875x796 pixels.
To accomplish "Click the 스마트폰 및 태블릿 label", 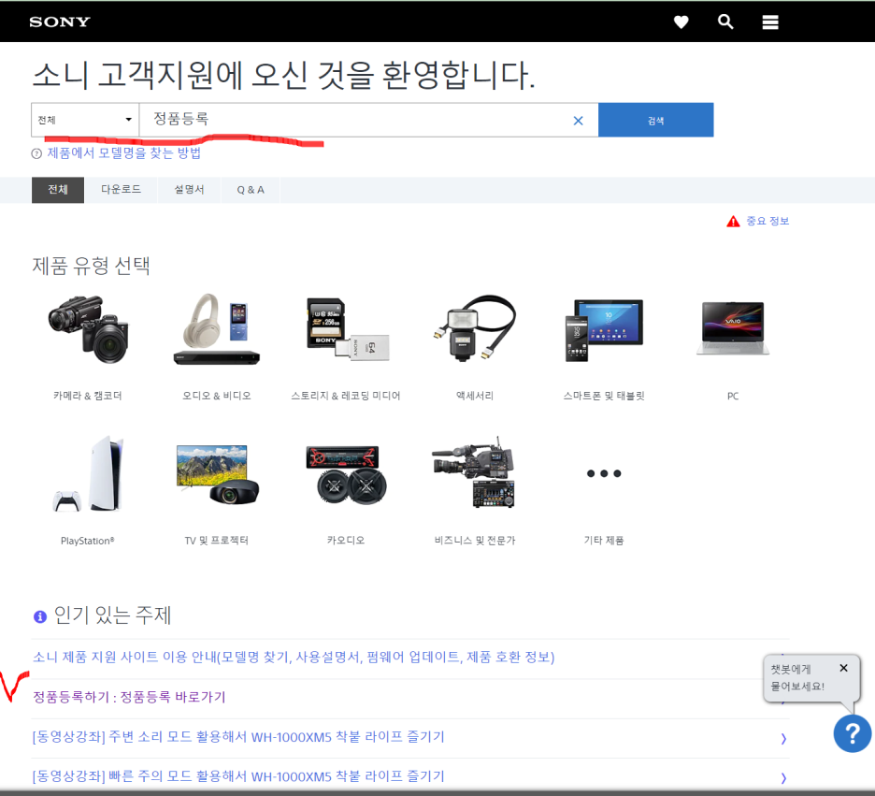I will 604,396.
